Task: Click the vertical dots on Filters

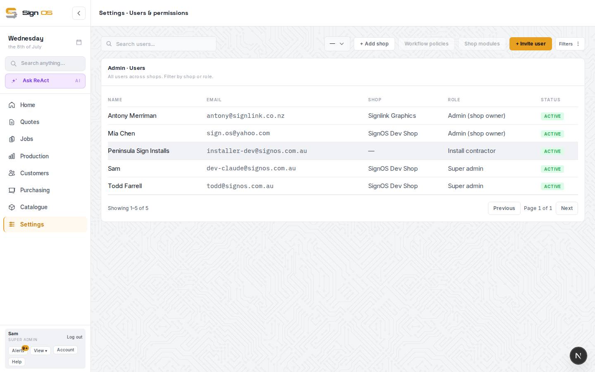Action: 578,44
